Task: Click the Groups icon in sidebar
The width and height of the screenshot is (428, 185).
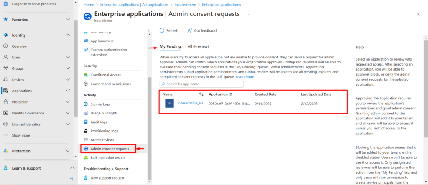Action: [x=5, y=68]
